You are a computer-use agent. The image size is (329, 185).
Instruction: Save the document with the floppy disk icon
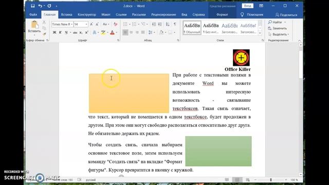click(33, 6)
